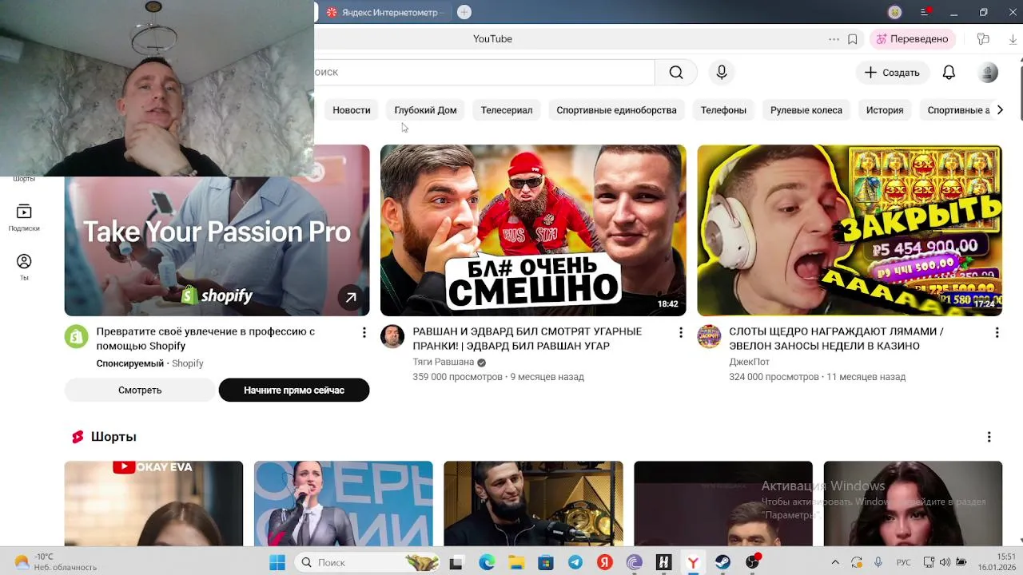Open Microsoft Edge from the taskbar

[x=487, y=562]
